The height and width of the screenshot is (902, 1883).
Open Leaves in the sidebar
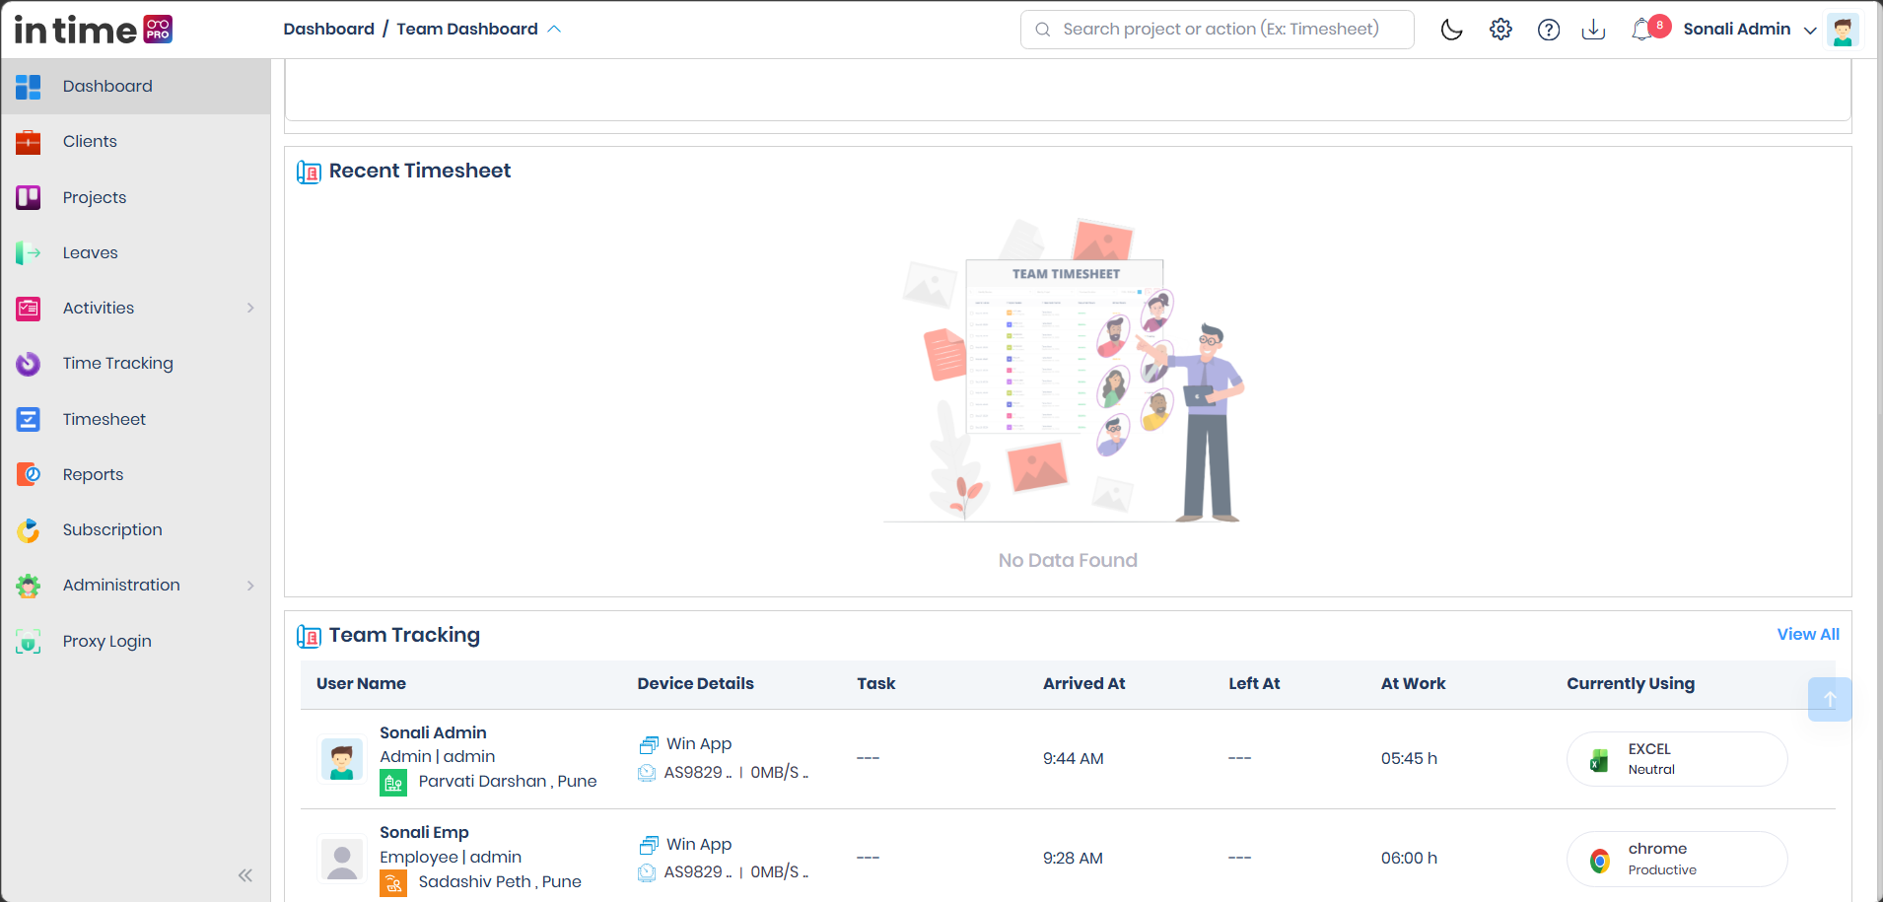tap(136, 252)
